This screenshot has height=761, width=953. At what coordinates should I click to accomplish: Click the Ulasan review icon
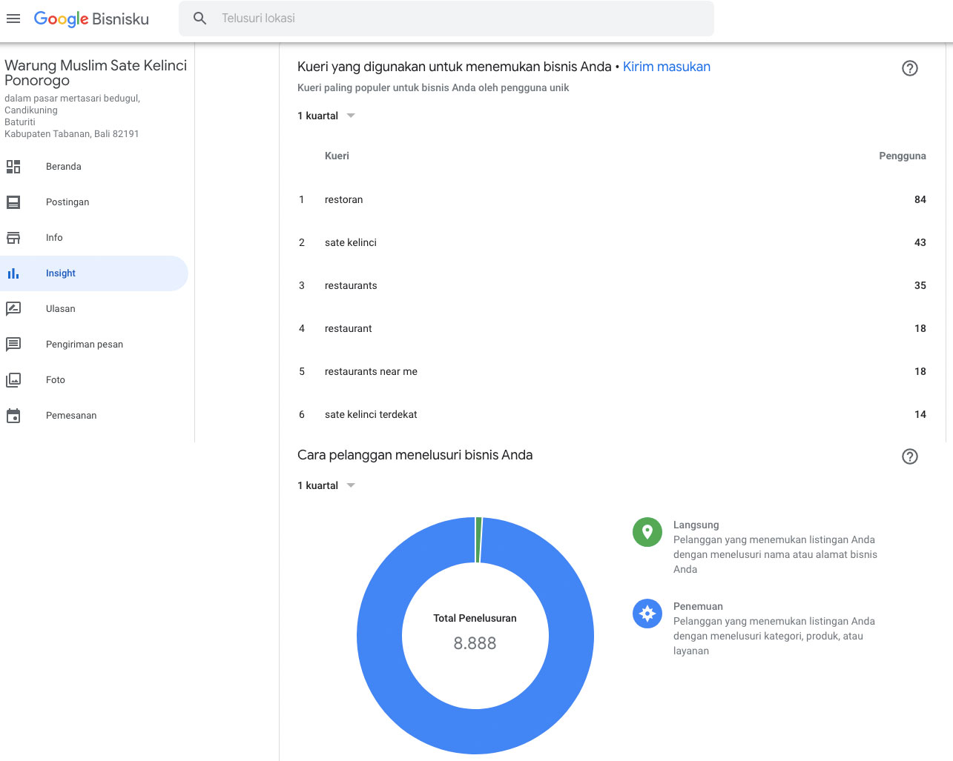pyautogui.click(x=13, y=309)
